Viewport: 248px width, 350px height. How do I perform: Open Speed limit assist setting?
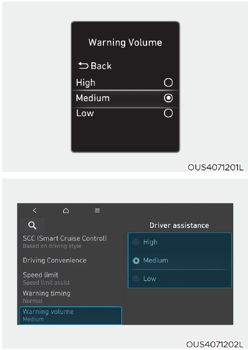pyautogui.click(x=71, y=279)
